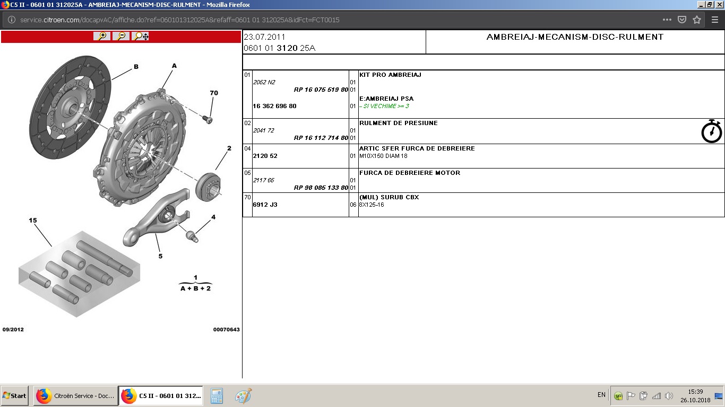
Task: Click the diagram date 09/2012
Action: 13,330
